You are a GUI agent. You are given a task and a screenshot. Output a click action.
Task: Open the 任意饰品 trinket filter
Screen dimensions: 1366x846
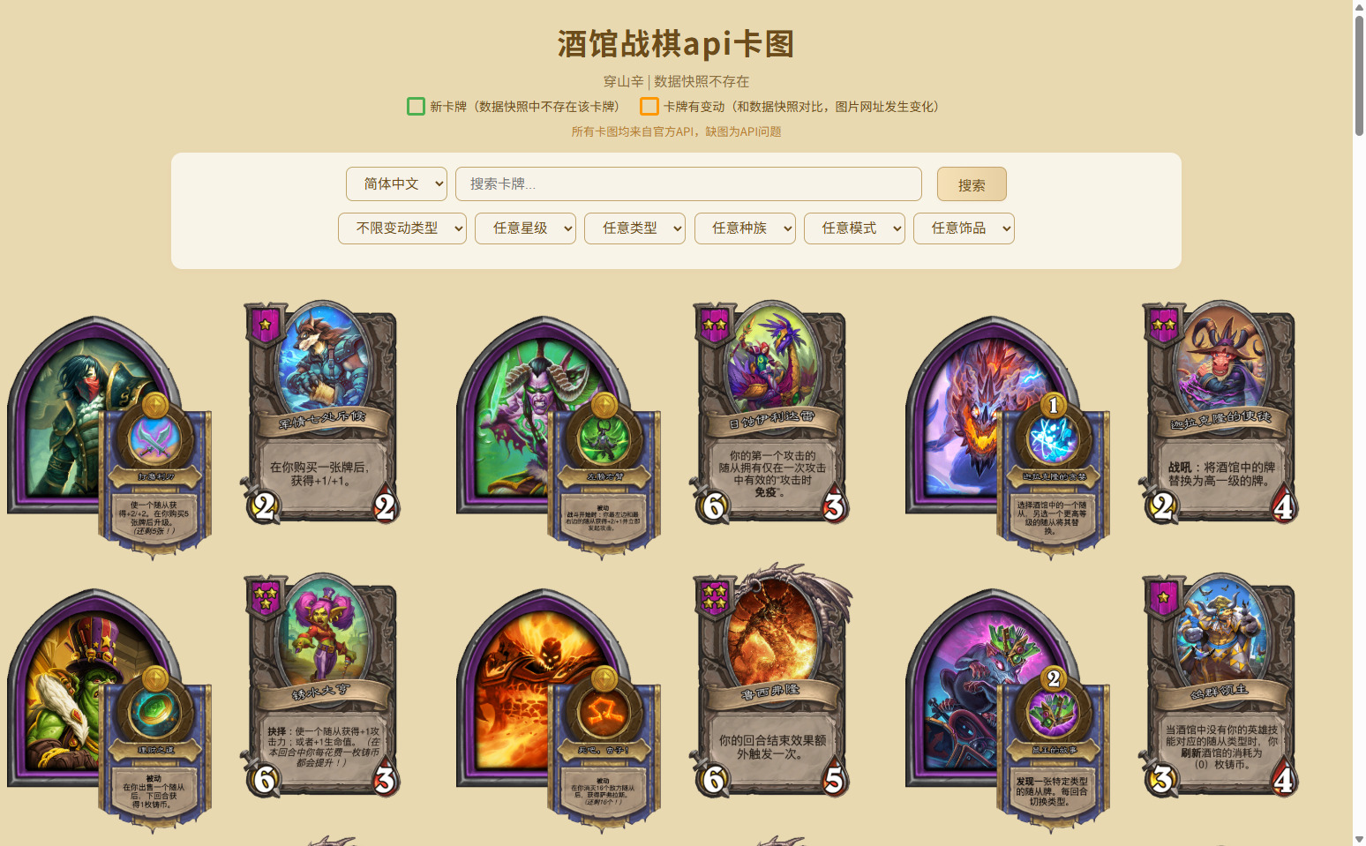click(x=964, y=228)
